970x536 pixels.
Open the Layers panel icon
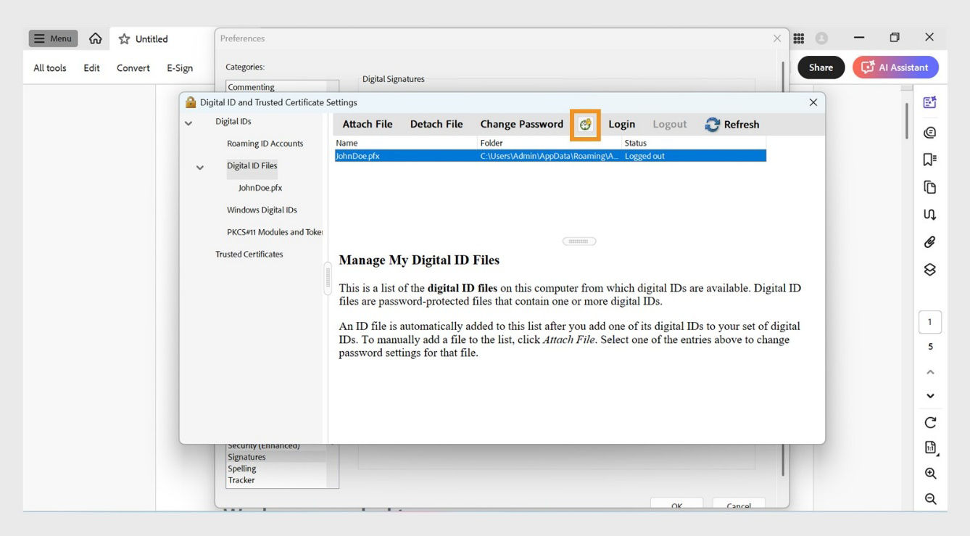pos(929,269)
